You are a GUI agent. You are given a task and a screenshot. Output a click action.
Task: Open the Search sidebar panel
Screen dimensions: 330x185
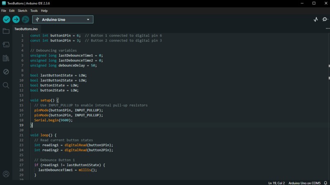coord(6,85)
